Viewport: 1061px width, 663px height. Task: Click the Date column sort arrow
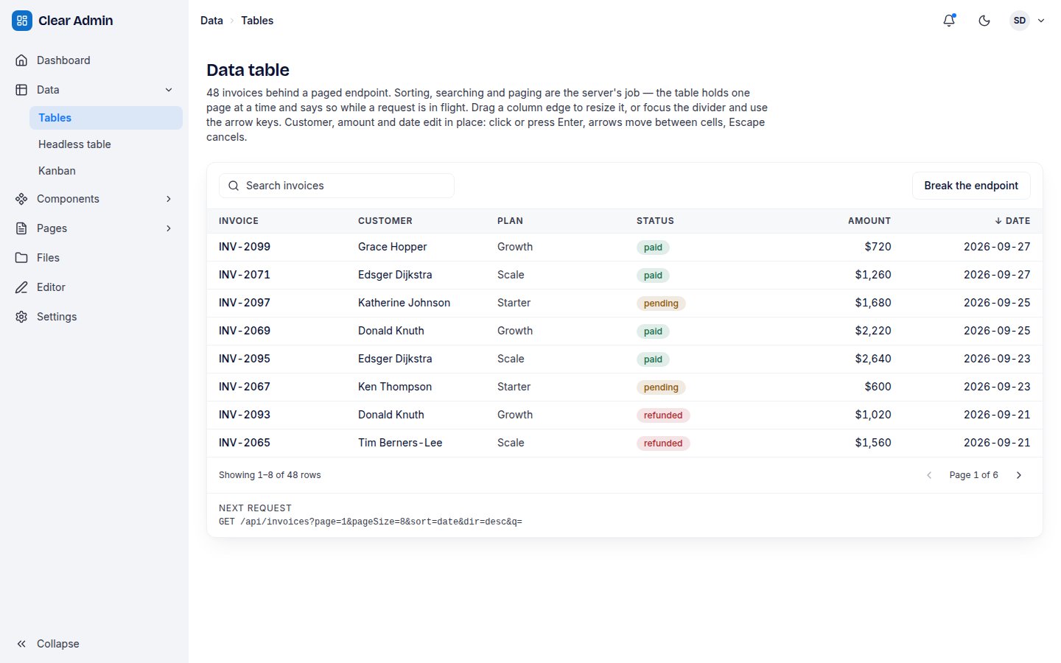[x=998, y=221]
